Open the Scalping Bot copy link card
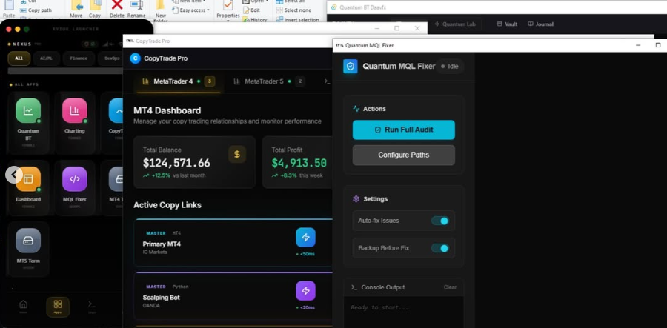 (x=233, y=296)
